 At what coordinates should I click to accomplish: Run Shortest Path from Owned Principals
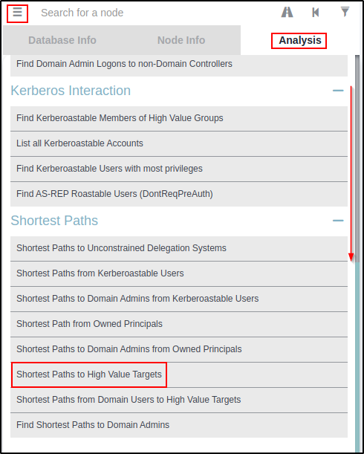[179, 324]
